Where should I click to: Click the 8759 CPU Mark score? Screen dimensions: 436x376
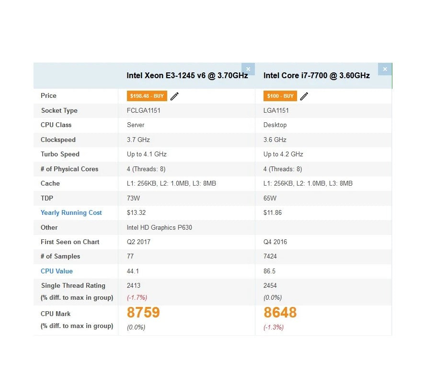coord(143,312)
